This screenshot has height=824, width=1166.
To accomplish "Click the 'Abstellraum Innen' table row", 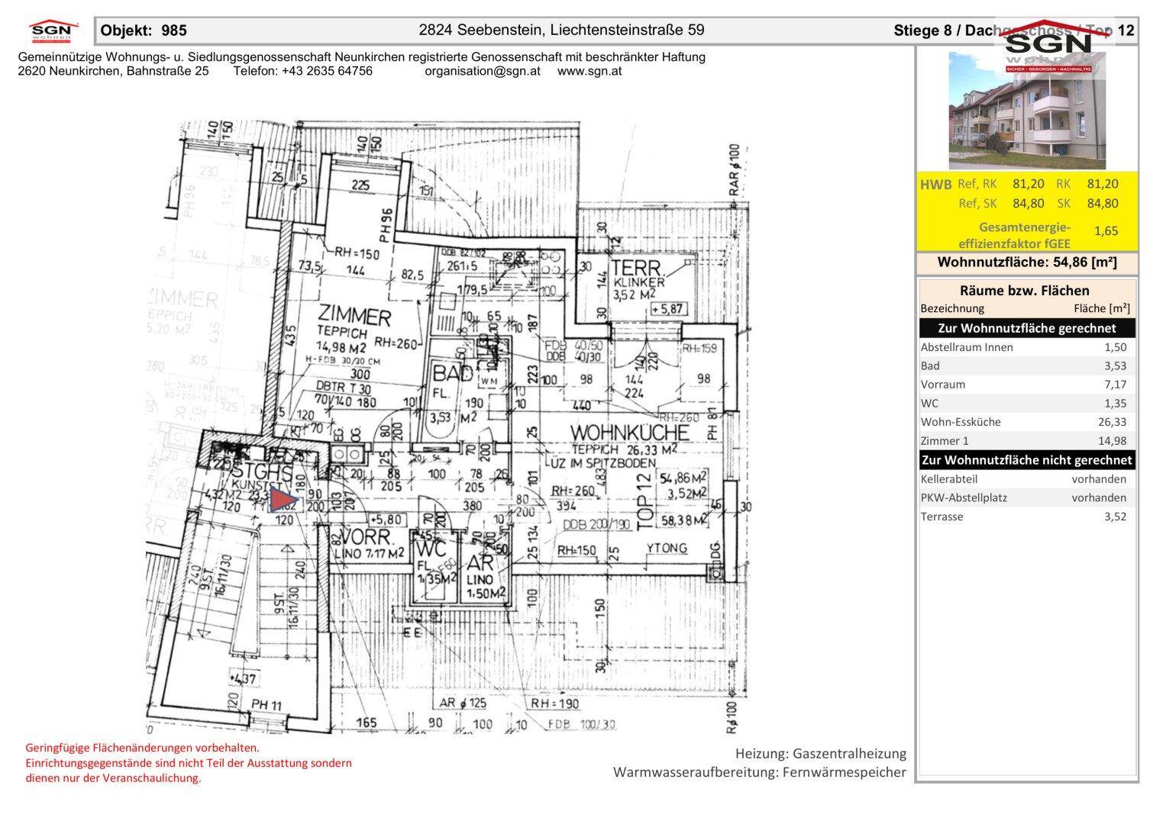I will (1027, 347).
